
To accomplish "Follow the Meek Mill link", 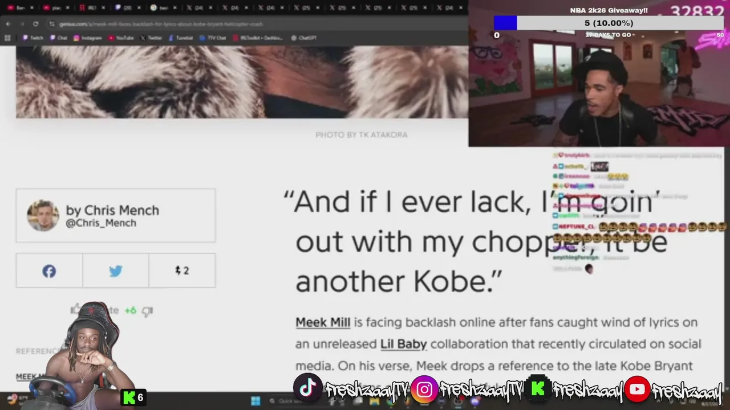I will pos(323,322).
